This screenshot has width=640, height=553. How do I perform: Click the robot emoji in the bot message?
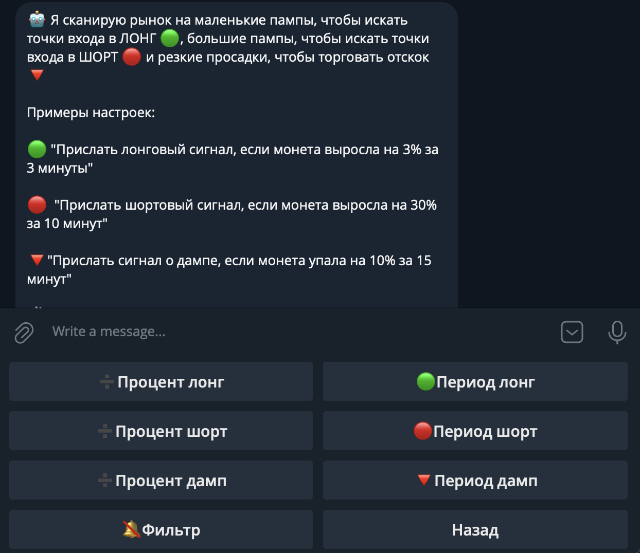click(35, 19)
